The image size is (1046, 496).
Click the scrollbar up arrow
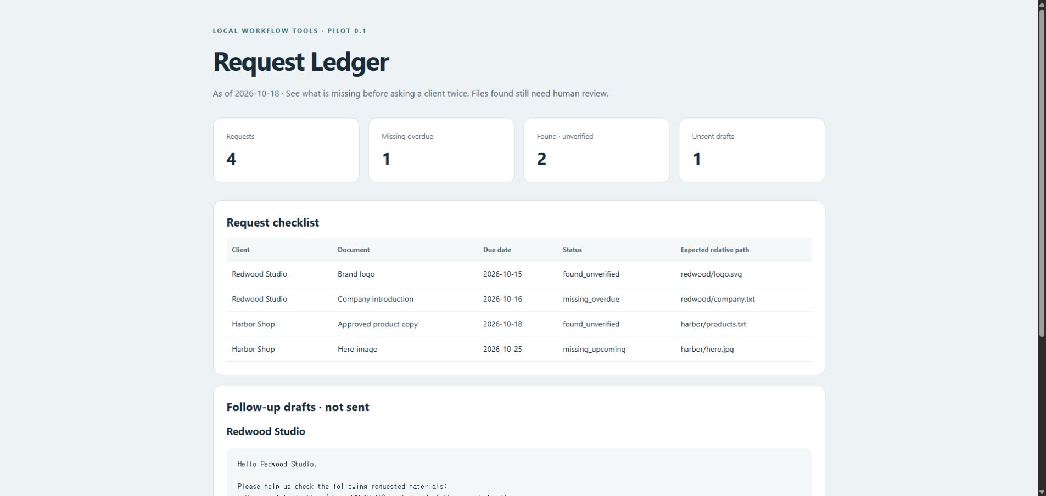pos(1042,4)
